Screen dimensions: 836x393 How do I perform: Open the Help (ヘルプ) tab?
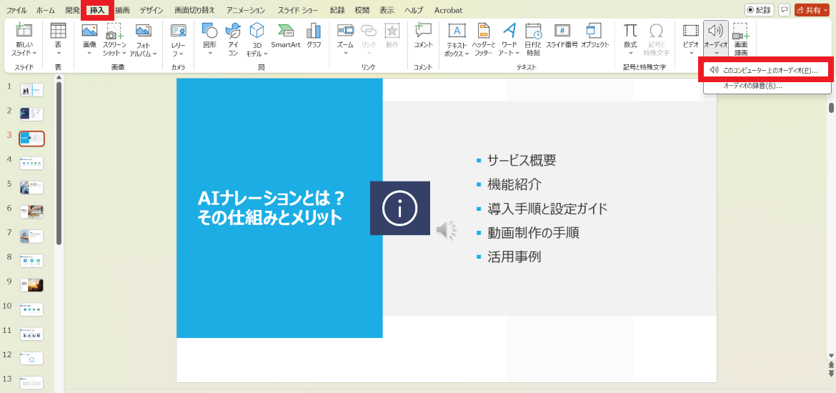pyautogui.click(x=414, y=10)
